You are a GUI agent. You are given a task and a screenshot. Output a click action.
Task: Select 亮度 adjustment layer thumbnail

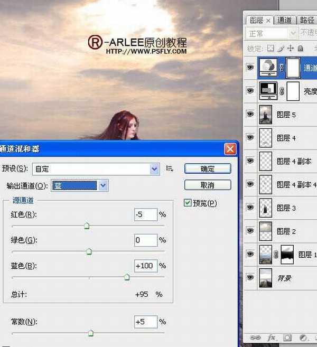268,91
